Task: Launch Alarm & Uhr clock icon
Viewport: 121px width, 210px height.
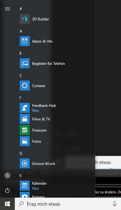Action: [25, 41]
